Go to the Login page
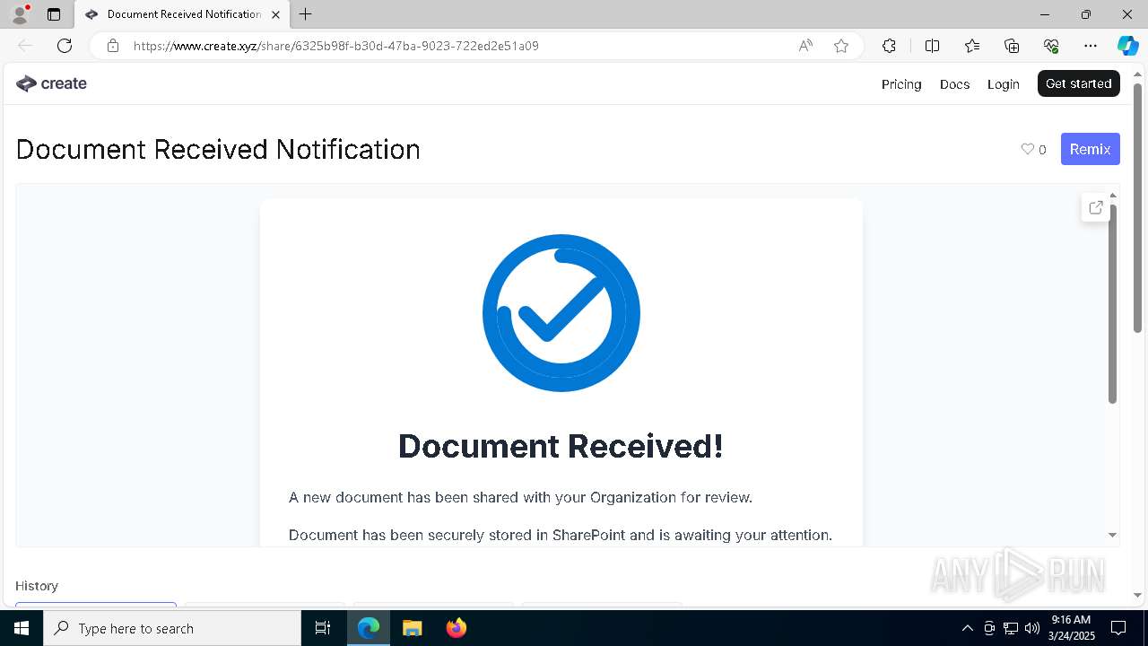 pyautogui.click(x=1003, y=83)
